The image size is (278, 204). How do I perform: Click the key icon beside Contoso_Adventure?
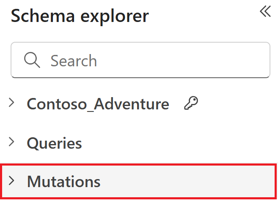tap(191, 103)
